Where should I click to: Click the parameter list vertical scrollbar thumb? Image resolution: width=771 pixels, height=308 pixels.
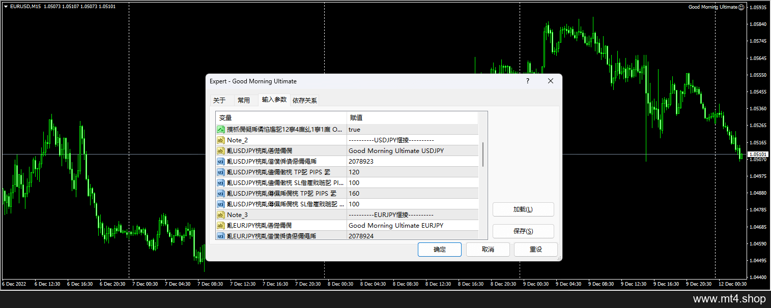[483, 155]
